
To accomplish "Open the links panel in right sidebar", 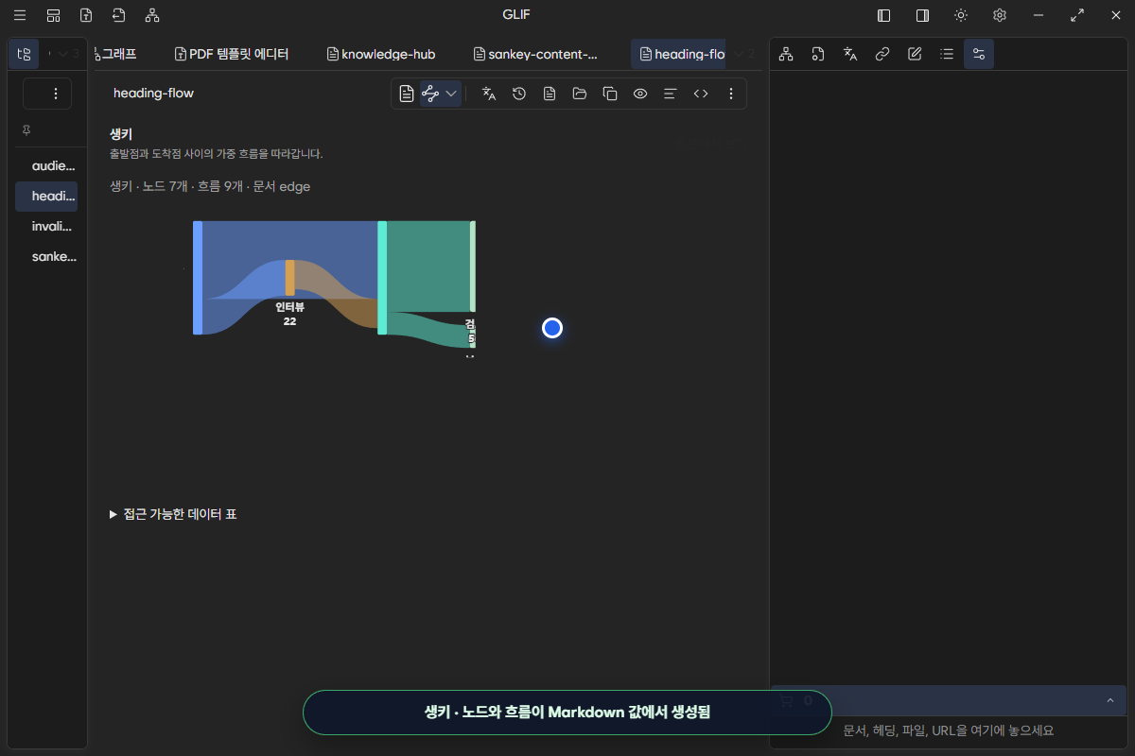I will point(882,54).
